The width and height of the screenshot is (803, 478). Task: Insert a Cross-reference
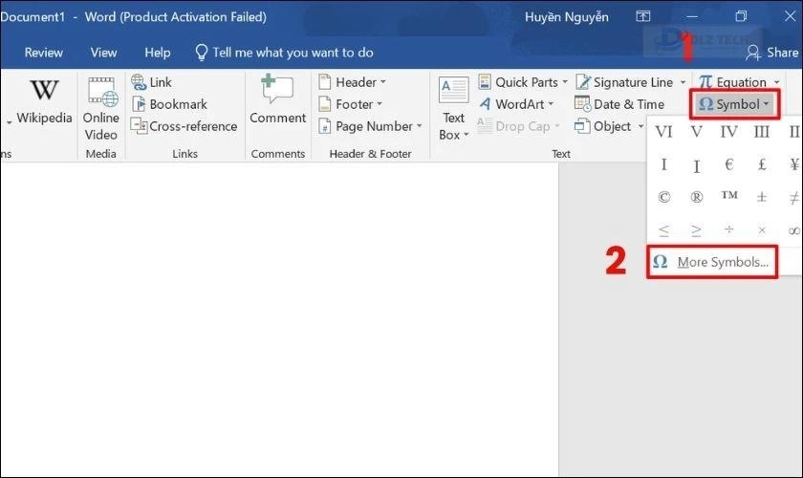[184, 126]
